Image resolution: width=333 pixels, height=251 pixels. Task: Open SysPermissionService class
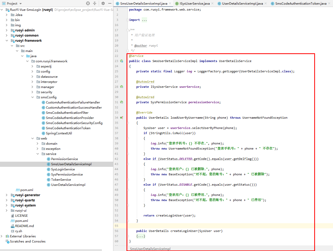point(67,175)
